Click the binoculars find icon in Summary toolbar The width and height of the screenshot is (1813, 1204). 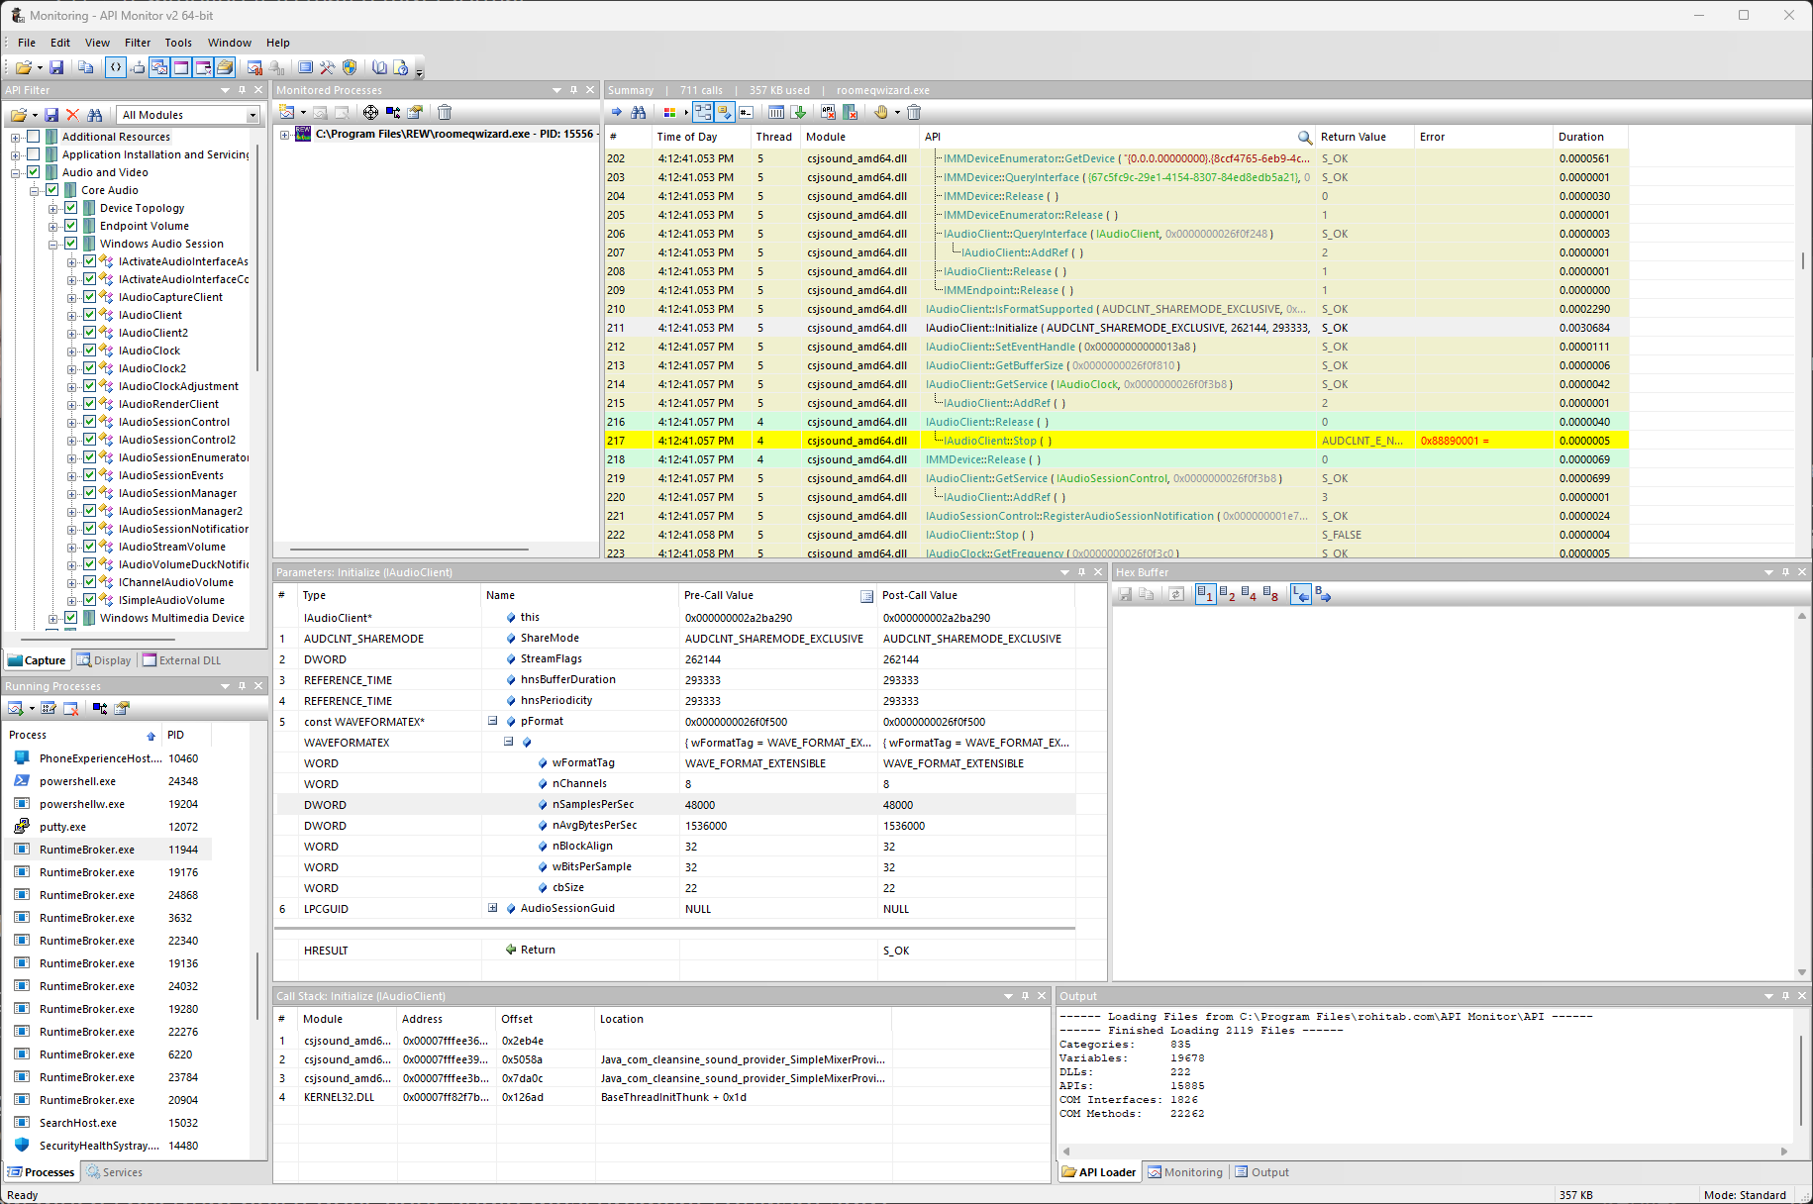(639, 112)
